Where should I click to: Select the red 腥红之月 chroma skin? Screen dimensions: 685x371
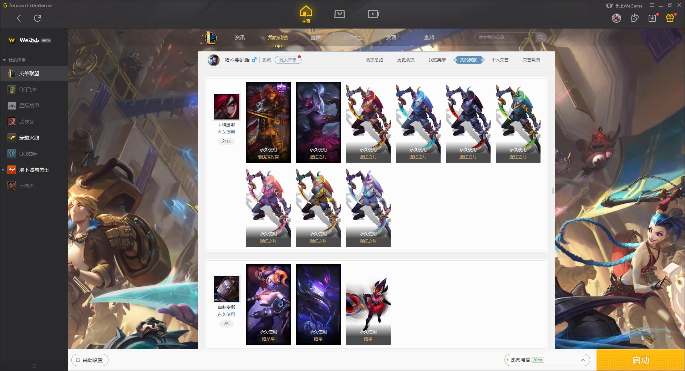coord(368,122)
